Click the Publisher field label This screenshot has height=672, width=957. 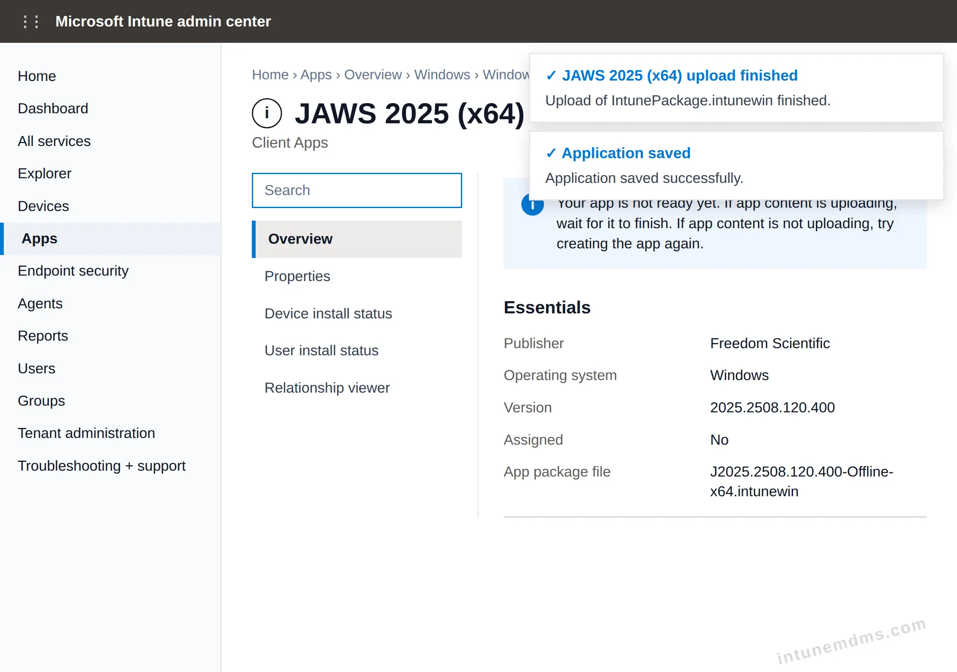coord(533,343)
